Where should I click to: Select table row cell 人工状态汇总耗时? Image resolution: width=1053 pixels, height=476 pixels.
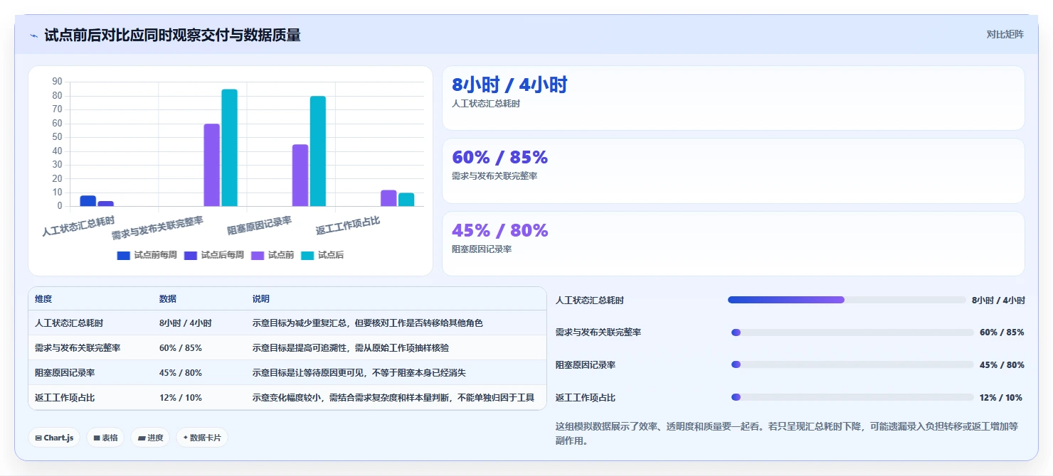pyautogui.click(x=69, y=323)
